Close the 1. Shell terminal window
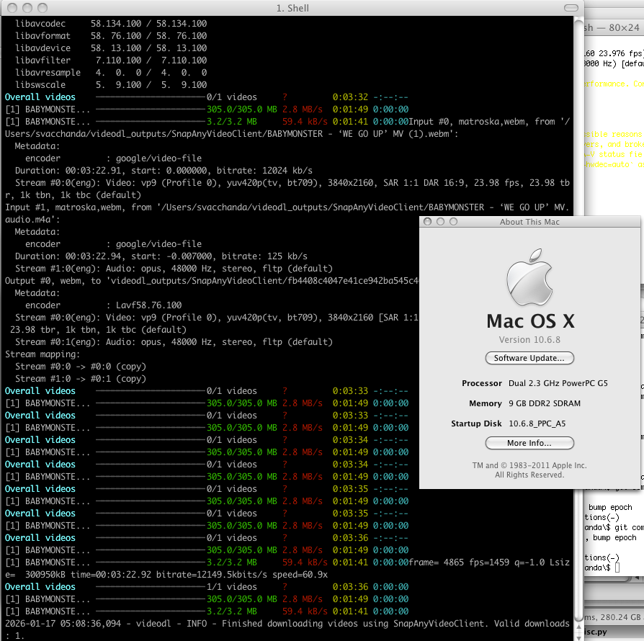The image size is (644, 641). tap(11, 8)
